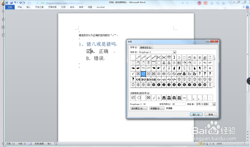Image resolution: width=250 pixels, height=147 pixels.
Task: Open the 字体 font dropdown showing Wingdings 2
Action: (x=174, y=52)
